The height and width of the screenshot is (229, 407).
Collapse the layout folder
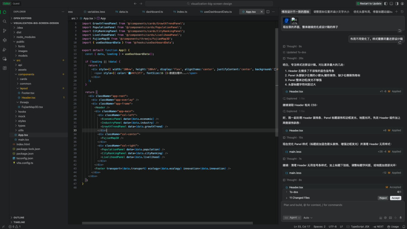pos(24,89)
